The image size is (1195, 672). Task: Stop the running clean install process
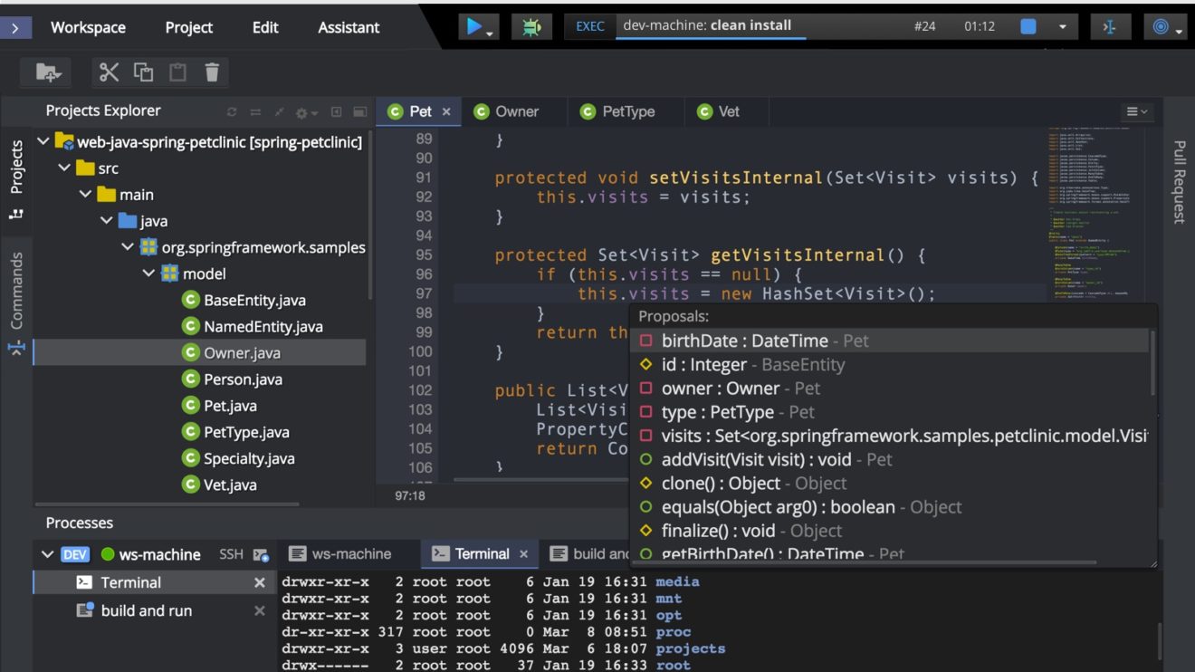click(1028, 27)
